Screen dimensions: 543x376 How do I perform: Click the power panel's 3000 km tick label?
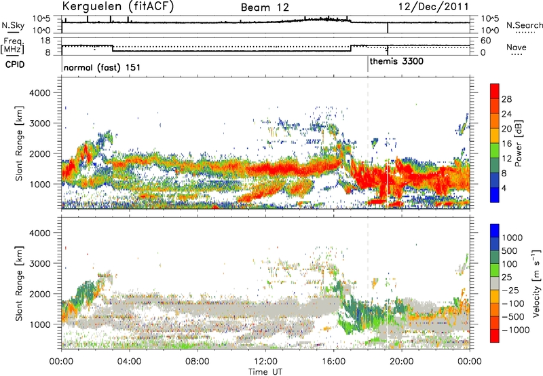pos(39,124)
